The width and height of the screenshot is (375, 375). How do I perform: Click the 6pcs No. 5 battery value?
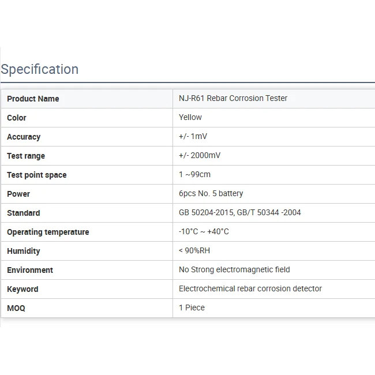tap(211, 193)
